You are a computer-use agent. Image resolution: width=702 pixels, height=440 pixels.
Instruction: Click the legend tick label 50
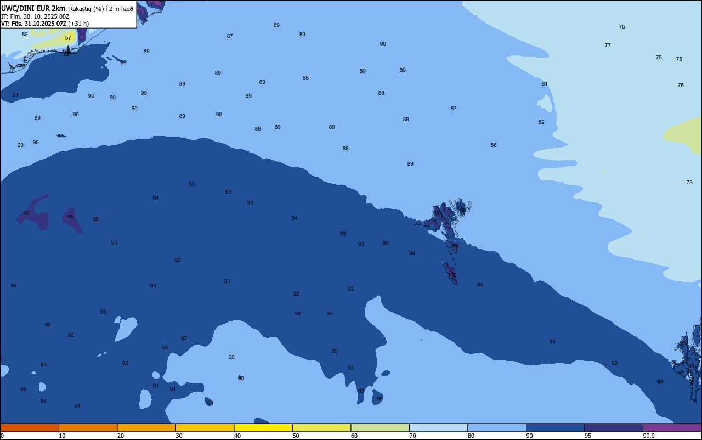coord(296,436)
